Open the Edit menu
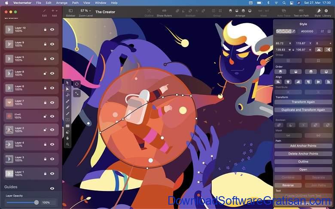The width and height of the screenshot is (335, 209). pyautogui.click(x=49, y=3)
